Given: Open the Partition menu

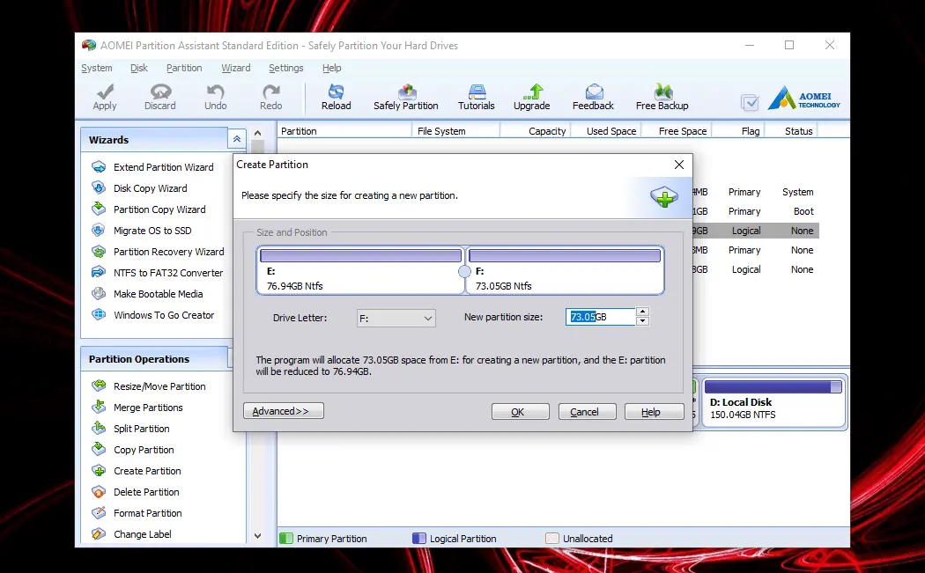Looking at the screenshot, I should [x=184, y=68].
